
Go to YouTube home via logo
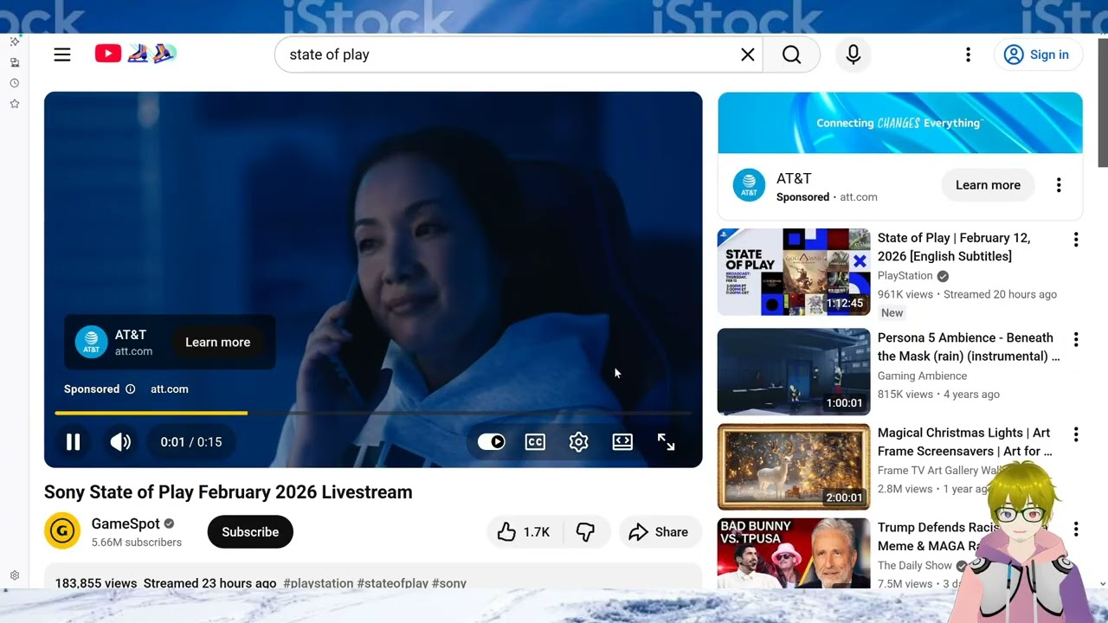(x=135, y=54)
